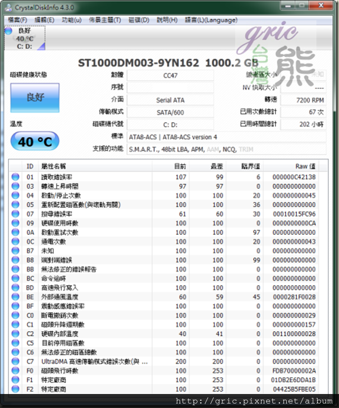The image size is (339, 408).
Task: Click the status icon for attribute C0
Action: (15, 315)
